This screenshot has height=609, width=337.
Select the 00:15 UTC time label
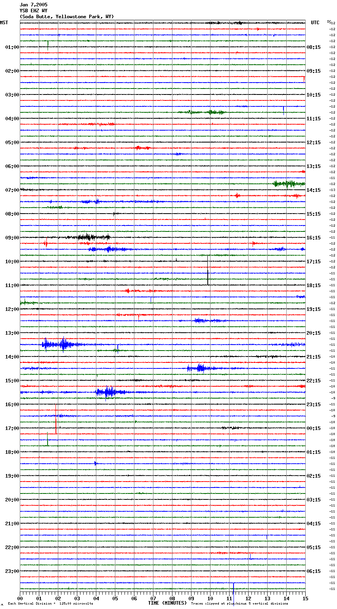tap(314, 428)
